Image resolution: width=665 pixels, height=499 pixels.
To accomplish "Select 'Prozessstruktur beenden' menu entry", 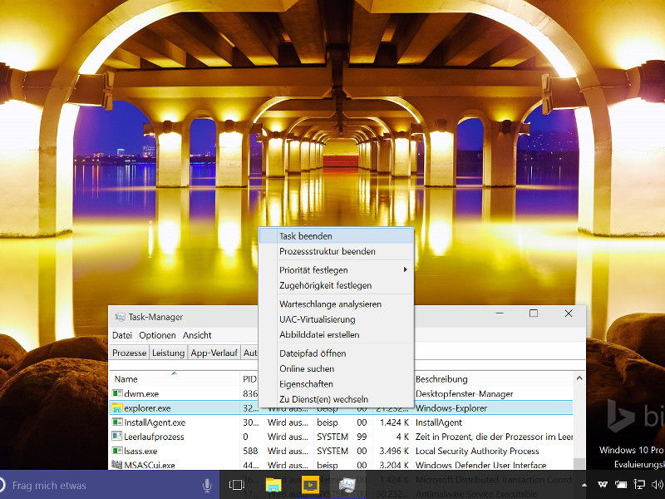I will 336,251.
